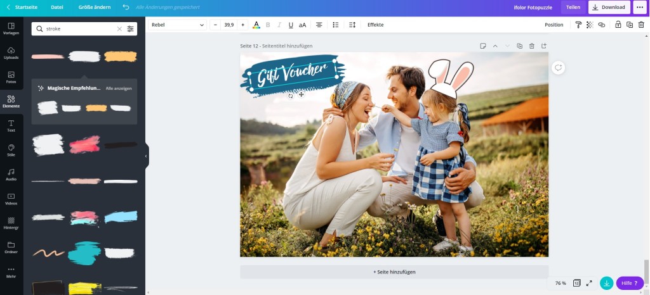The width and height of the screenshot is (650, 295).
Task: Toggle the lock on selected element
Action: (619, 25)
